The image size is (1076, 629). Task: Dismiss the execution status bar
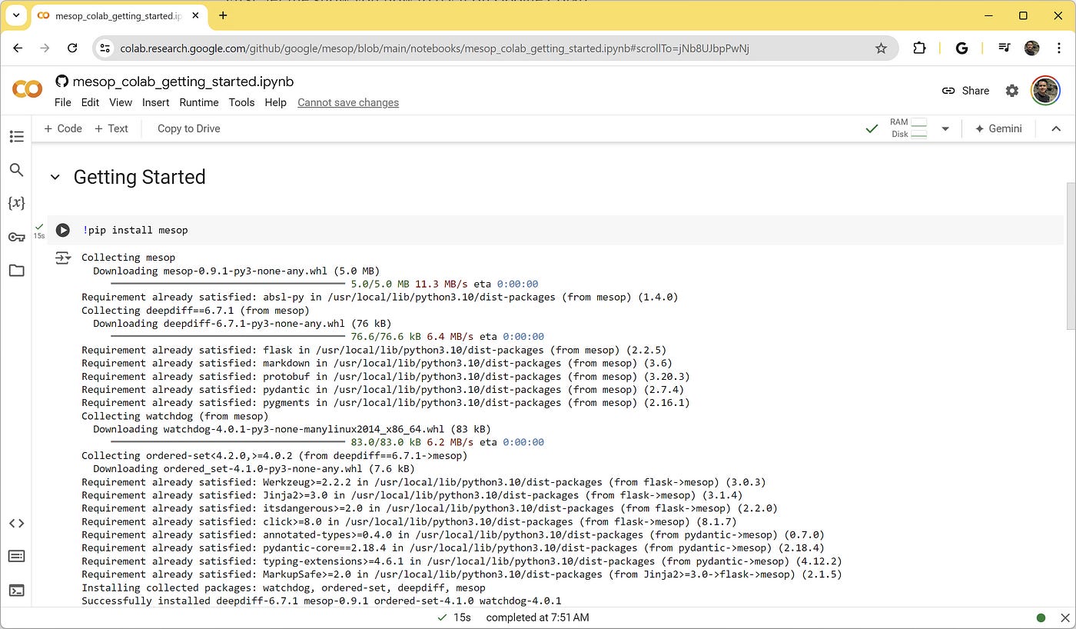coord(1064,617)
